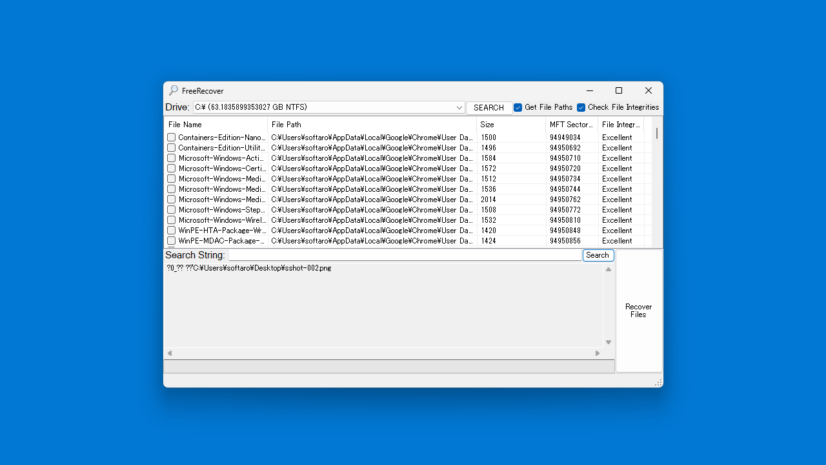826x465 pixels.
Task: Uncheck Check File Integrities
Action: 581,107
